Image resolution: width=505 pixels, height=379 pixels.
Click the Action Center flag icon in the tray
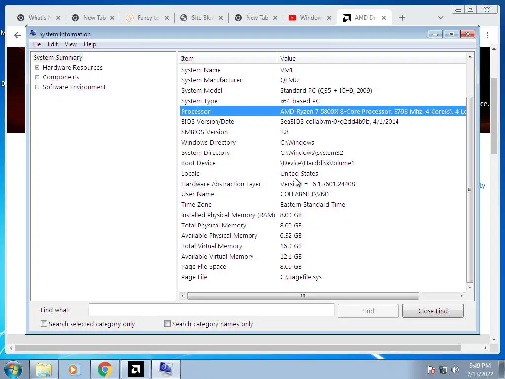coord(432,369)
